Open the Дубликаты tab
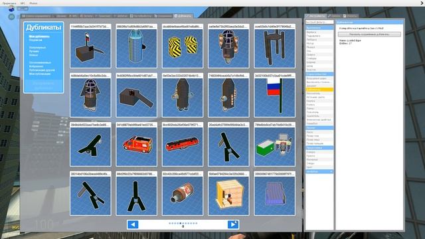This screenshot has height=239, width=425. click(183, 16)
